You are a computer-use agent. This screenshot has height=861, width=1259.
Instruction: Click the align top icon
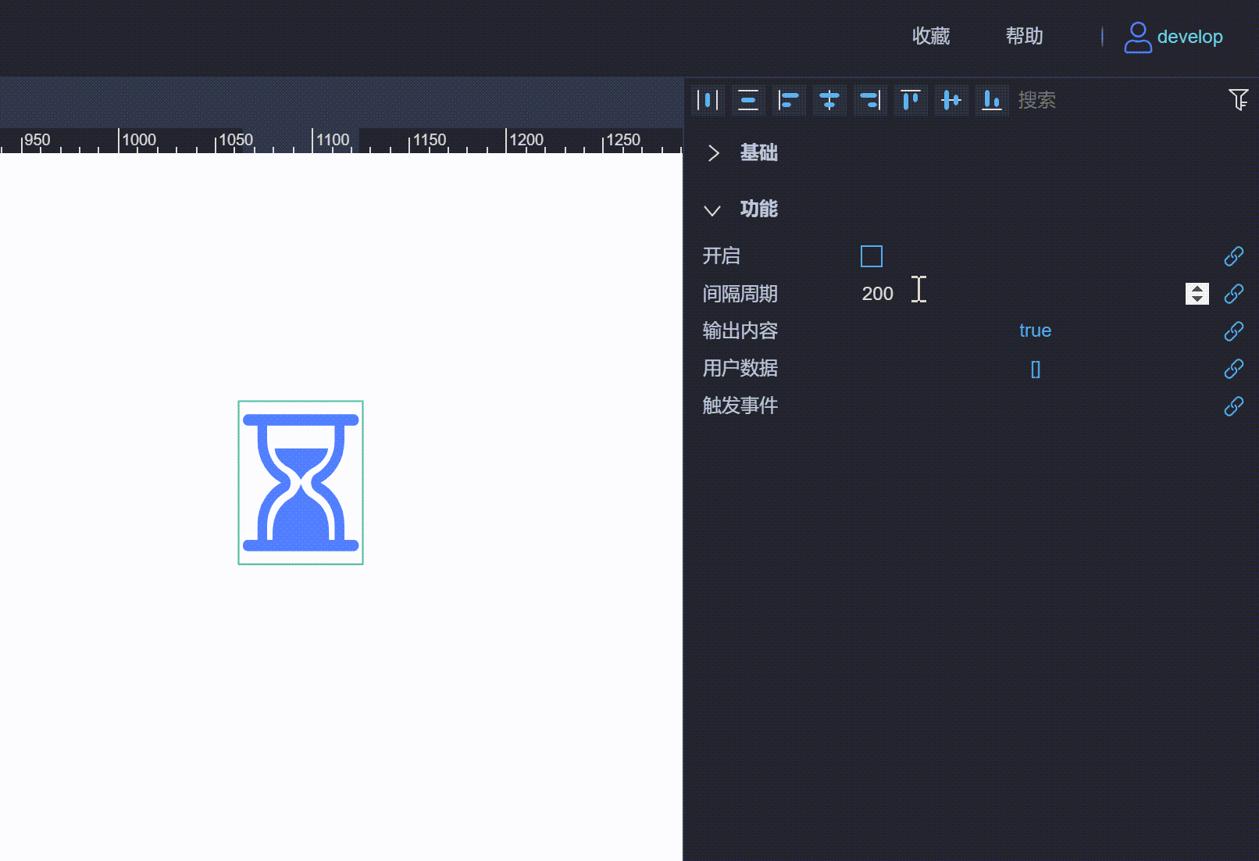click(910, 100)
